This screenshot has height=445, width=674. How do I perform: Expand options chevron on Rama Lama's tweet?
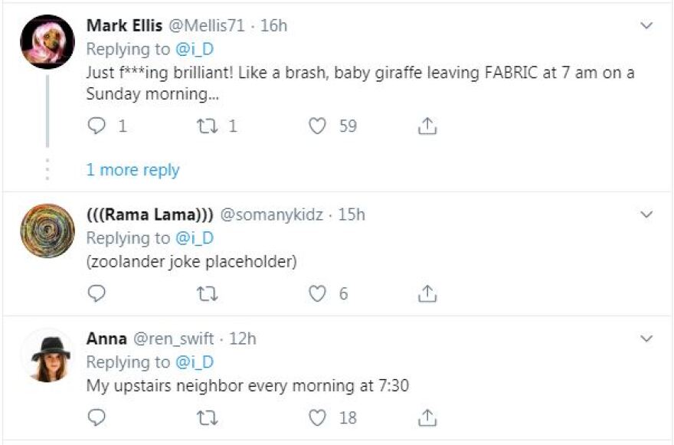pos(646,214)
